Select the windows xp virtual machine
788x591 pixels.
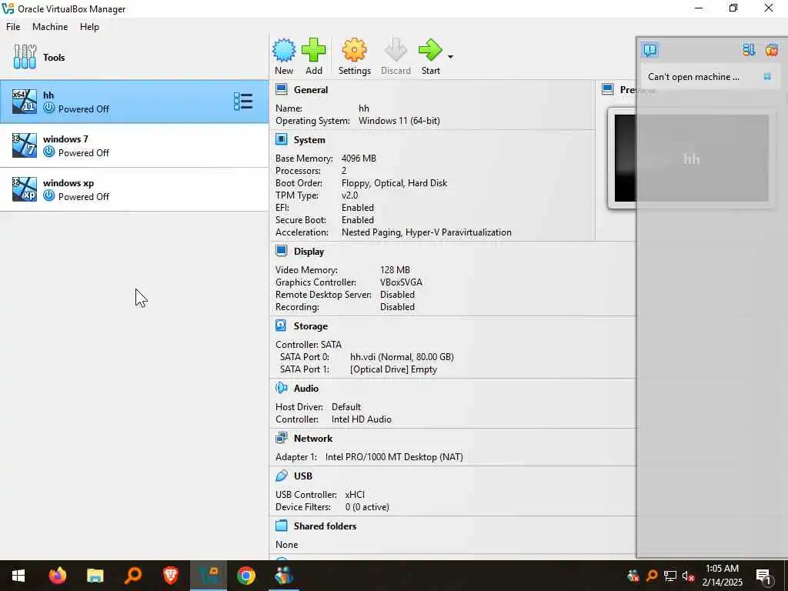(134, 189)
